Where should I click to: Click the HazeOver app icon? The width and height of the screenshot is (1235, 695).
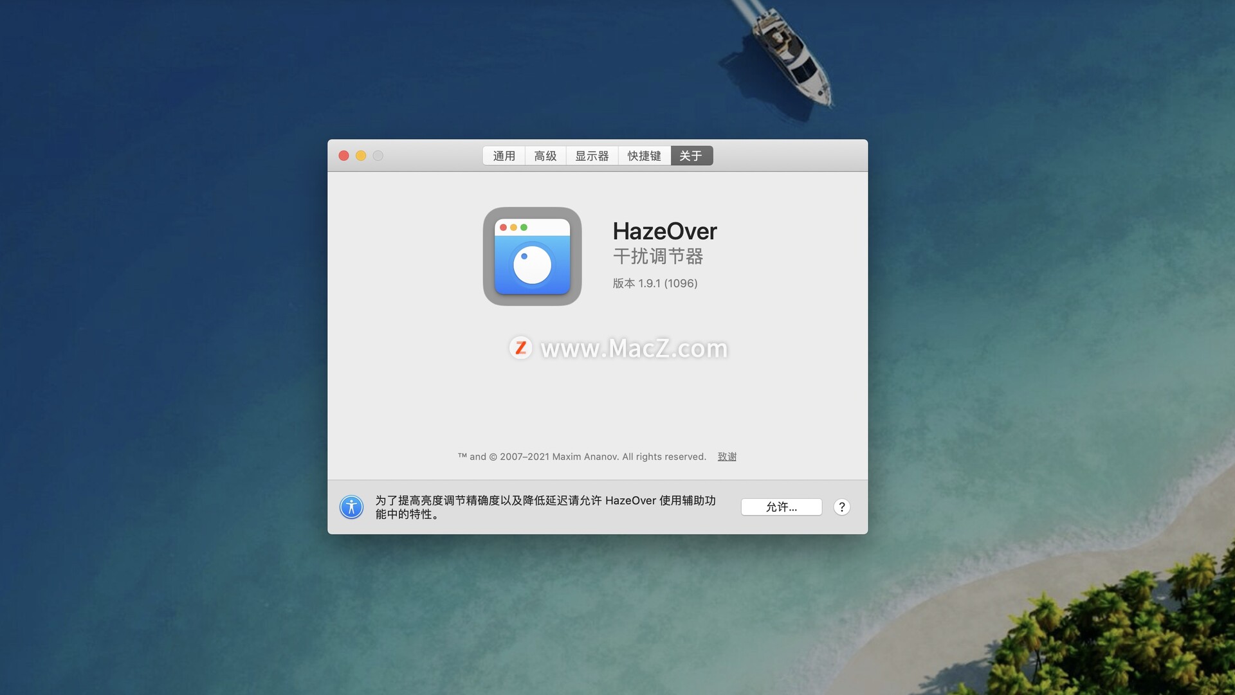coord(532,257)
